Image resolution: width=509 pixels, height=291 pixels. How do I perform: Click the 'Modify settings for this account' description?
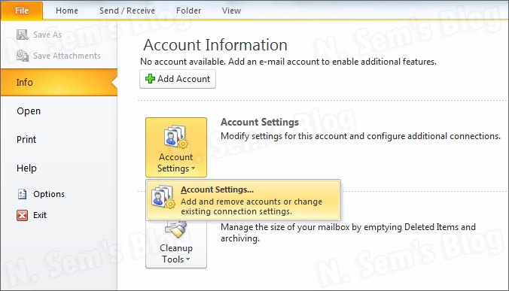coord(361,136)
